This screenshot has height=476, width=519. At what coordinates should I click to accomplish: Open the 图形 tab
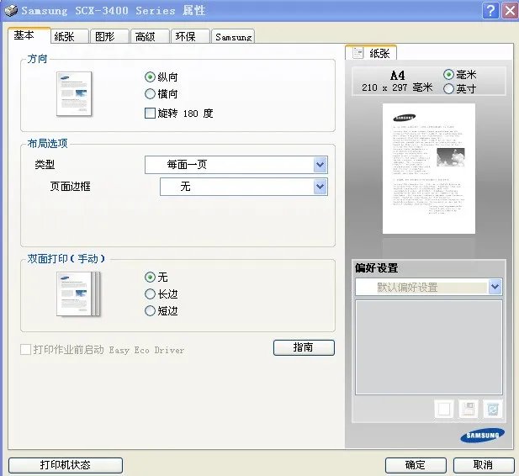[x=109, y=36]
